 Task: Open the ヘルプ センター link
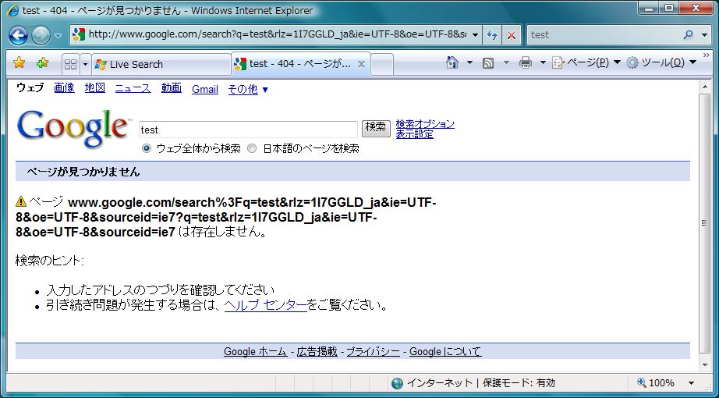(265, 305)
